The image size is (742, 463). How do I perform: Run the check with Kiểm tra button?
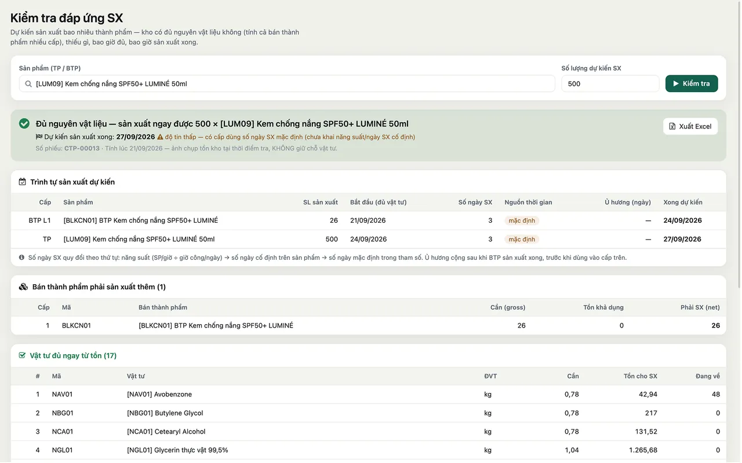click(x=692, y=83)
